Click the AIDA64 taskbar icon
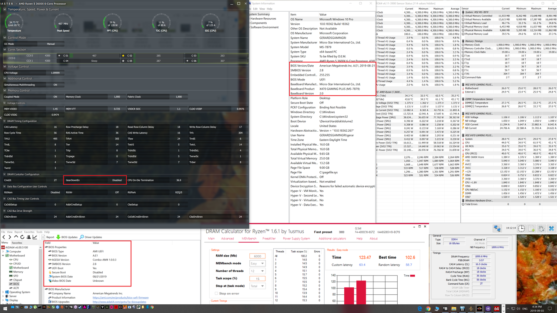 (x=496, y=309)
